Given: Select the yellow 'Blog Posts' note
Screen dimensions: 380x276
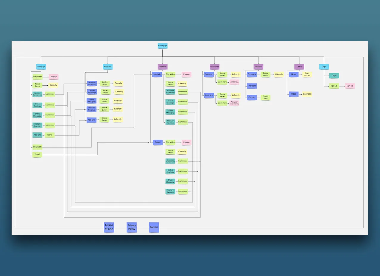Looking at the screenshot, I should tap(307, 94).
